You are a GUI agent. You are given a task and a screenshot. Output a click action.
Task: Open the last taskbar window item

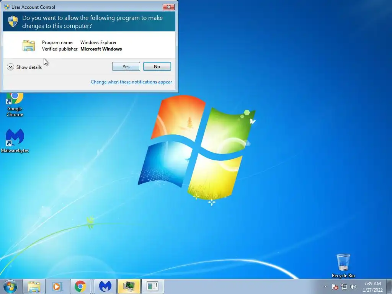click(152, 286)
